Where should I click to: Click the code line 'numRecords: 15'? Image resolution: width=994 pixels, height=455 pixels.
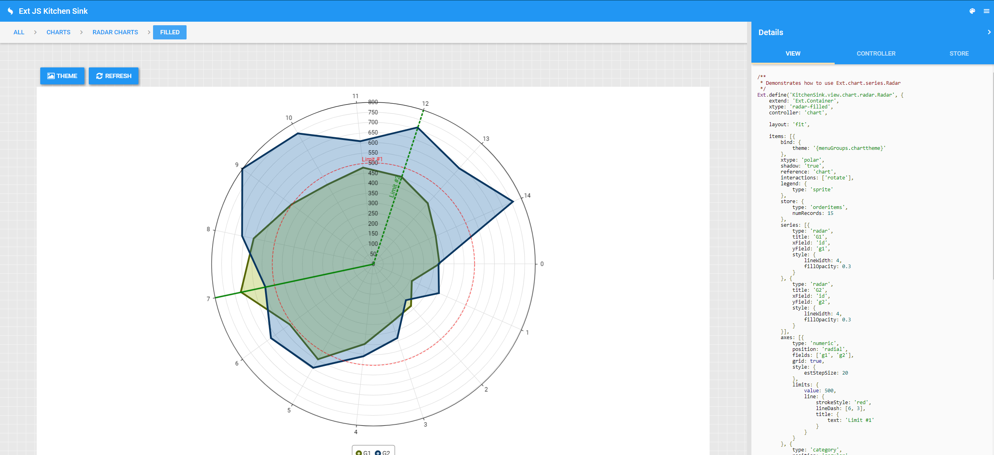coord(813,213)
